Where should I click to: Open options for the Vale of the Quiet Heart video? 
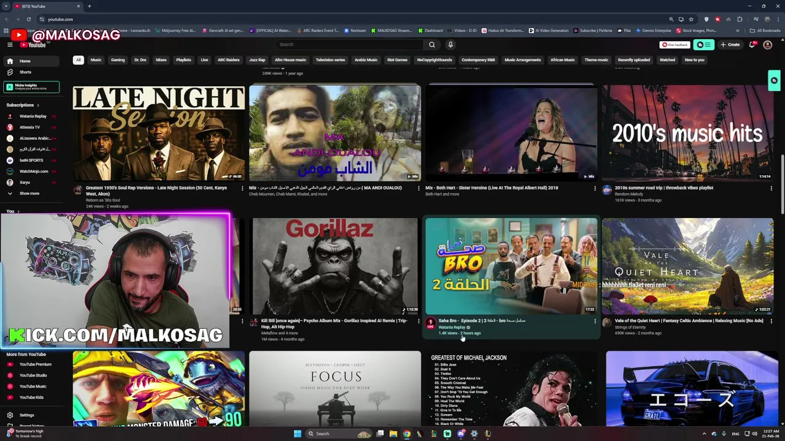click(x=771, y=321)
